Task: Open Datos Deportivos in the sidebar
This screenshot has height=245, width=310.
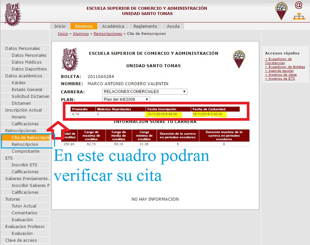Action: click(25, 69)
